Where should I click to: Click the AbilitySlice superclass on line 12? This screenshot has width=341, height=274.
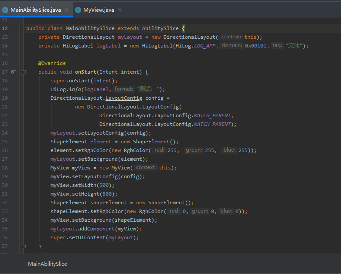pos(160,28)
